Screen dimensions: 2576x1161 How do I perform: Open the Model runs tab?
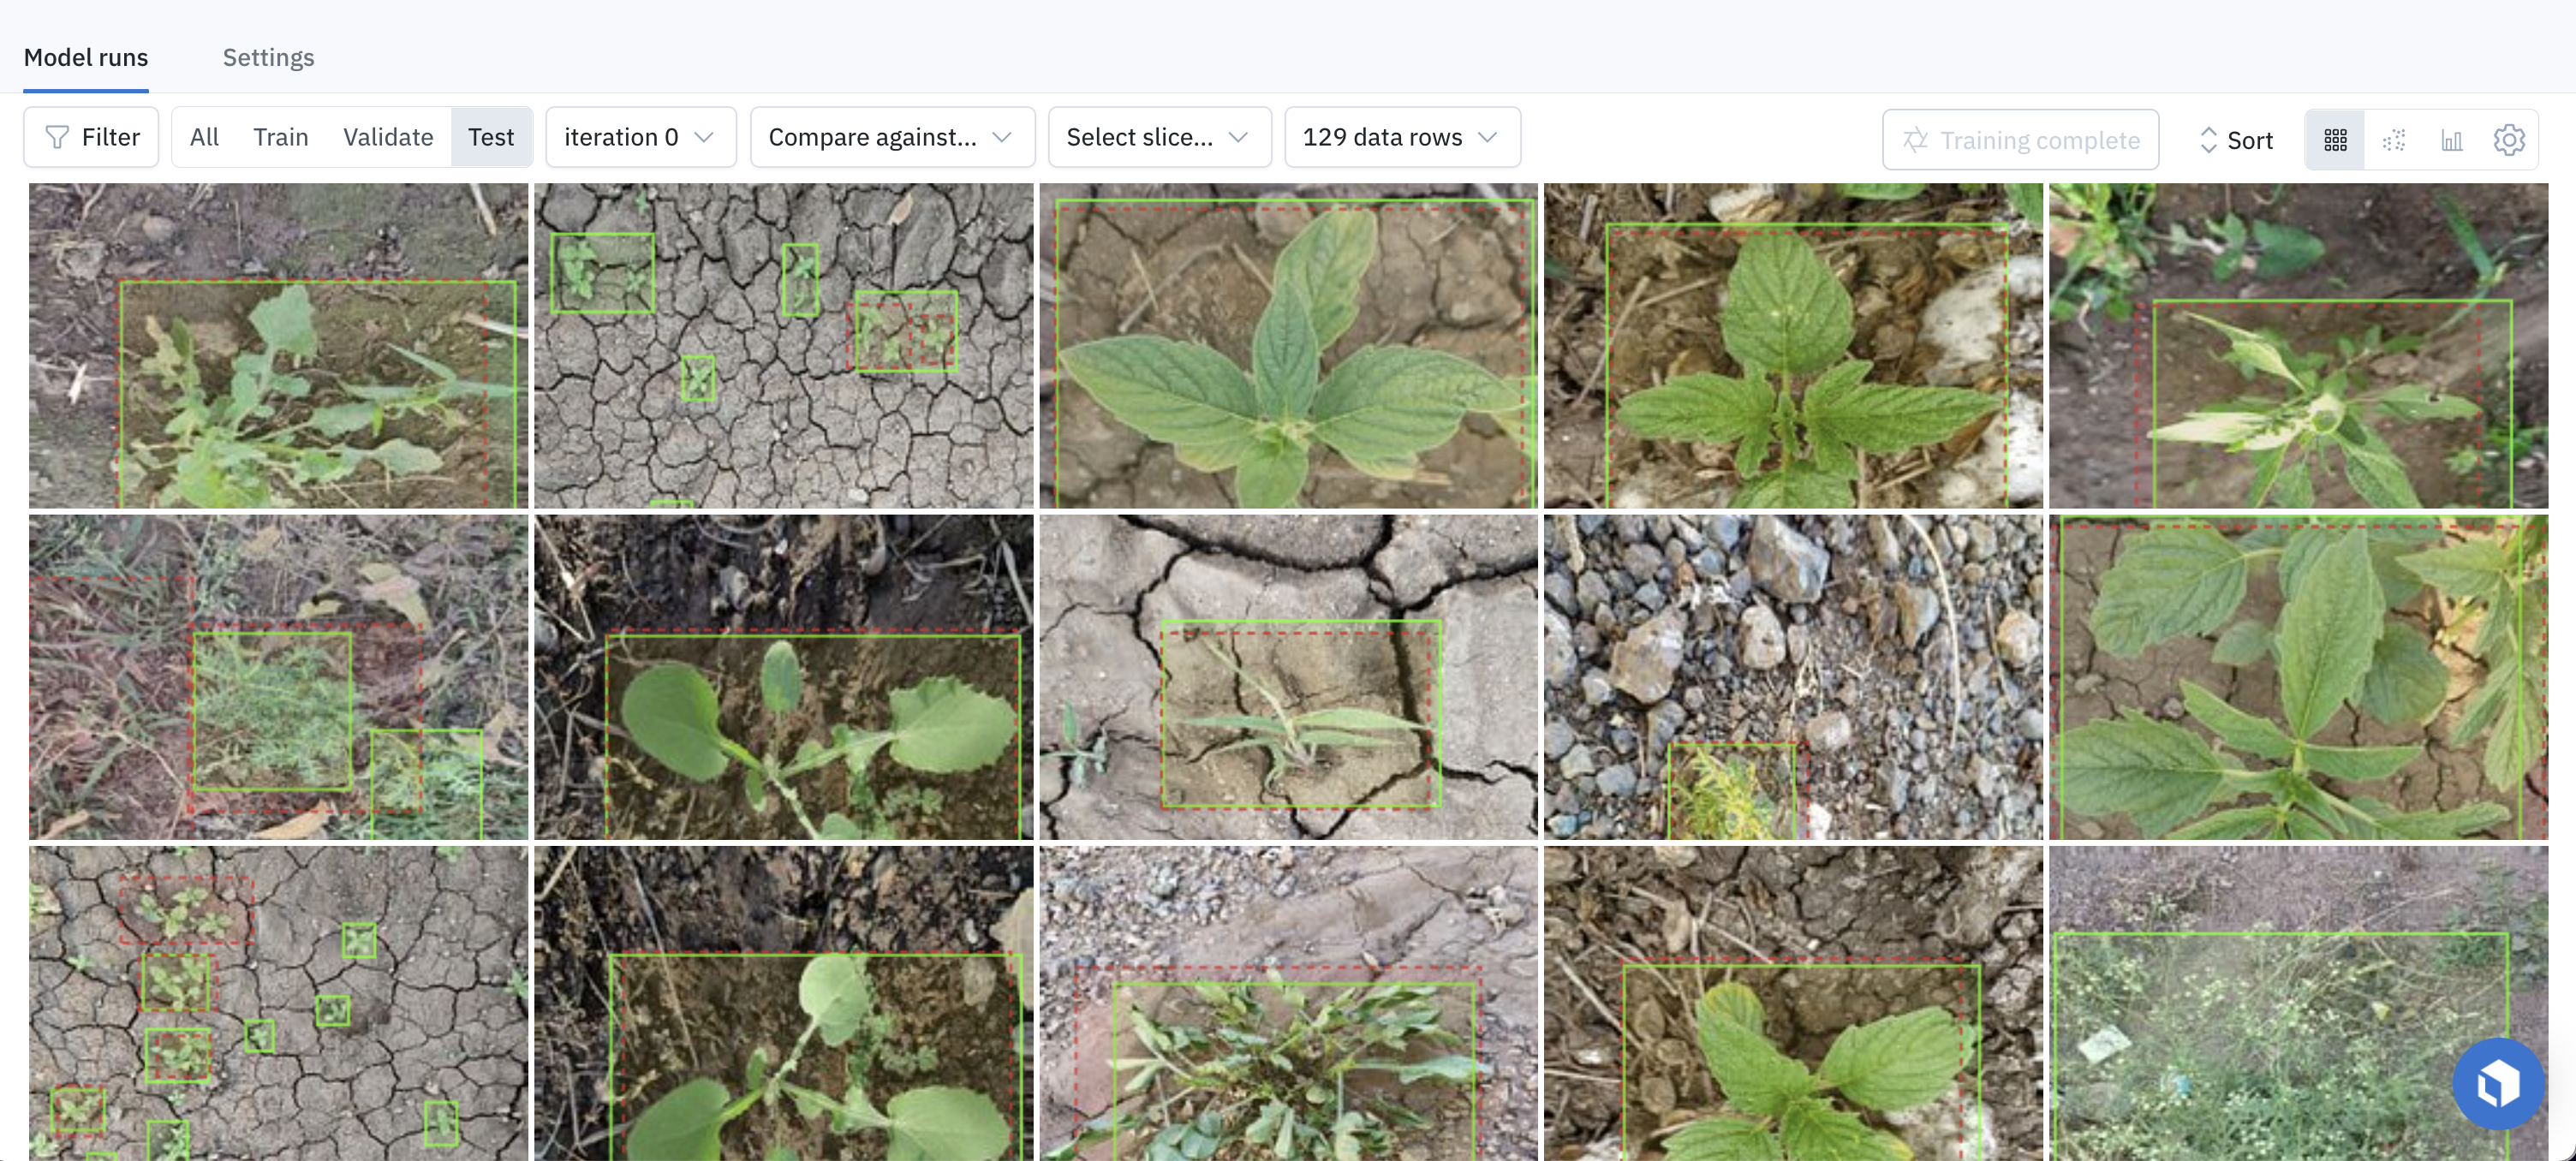(x=86, y=57)
